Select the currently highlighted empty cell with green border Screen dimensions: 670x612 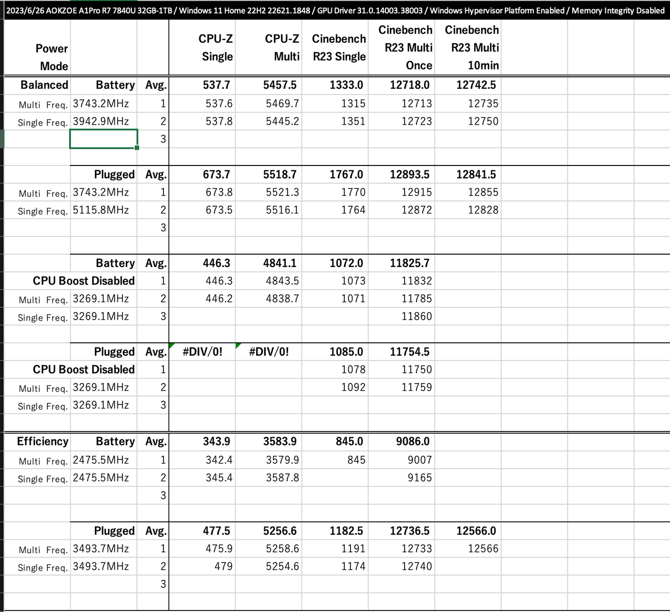(x=103, y=138)
